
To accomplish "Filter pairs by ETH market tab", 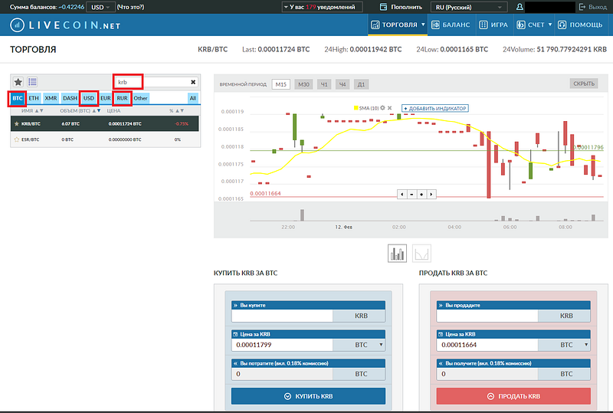I will click(34, 98).
